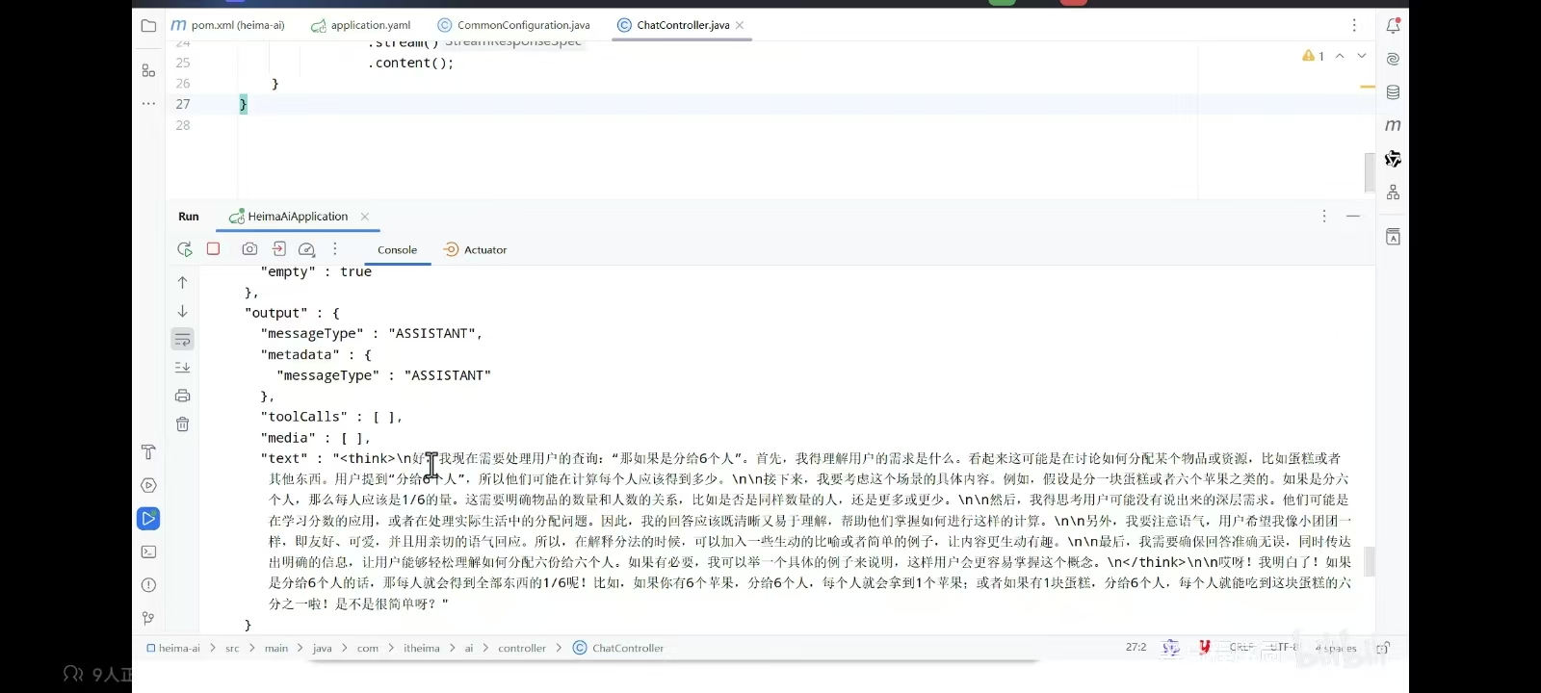Toggle scroll to end of console output

coord(182,367)
